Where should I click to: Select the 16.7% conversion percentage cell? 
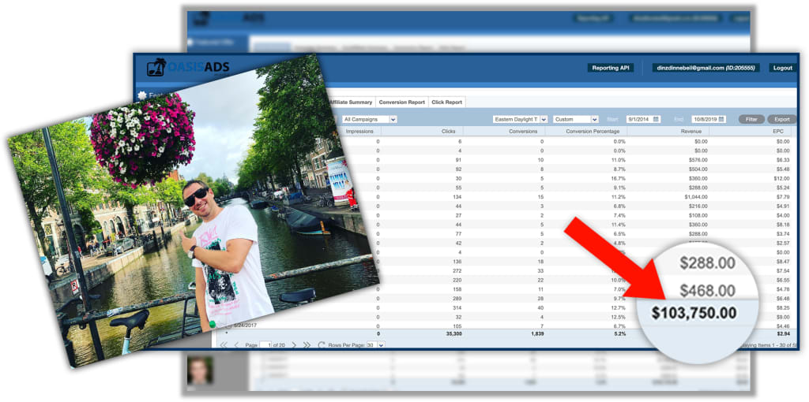(x=618, y=179)
